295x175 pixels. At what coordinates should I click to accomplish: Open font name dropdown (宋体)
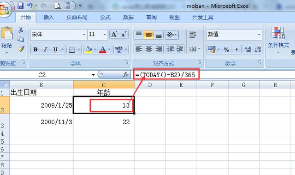pos(84,35)
